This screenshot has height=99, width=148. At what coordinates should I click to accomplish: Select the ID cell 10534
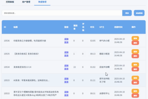pyautogui.click(x=7, y=67)
